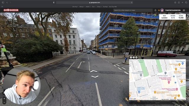Screen dimensions: 189x106
Task: Open the Duolingo bookmark
Action: [x=105, y=7]
